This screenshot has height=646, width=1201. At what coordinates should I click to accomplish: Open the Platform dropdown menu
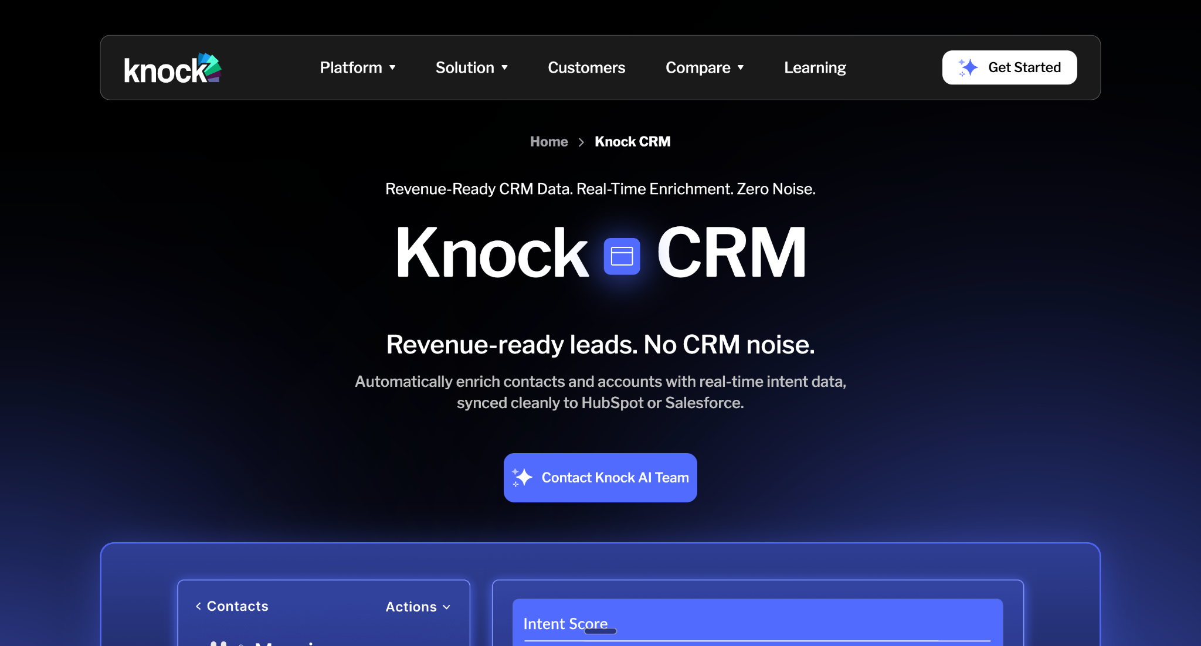pyautogui.click(x=351, y=67)
